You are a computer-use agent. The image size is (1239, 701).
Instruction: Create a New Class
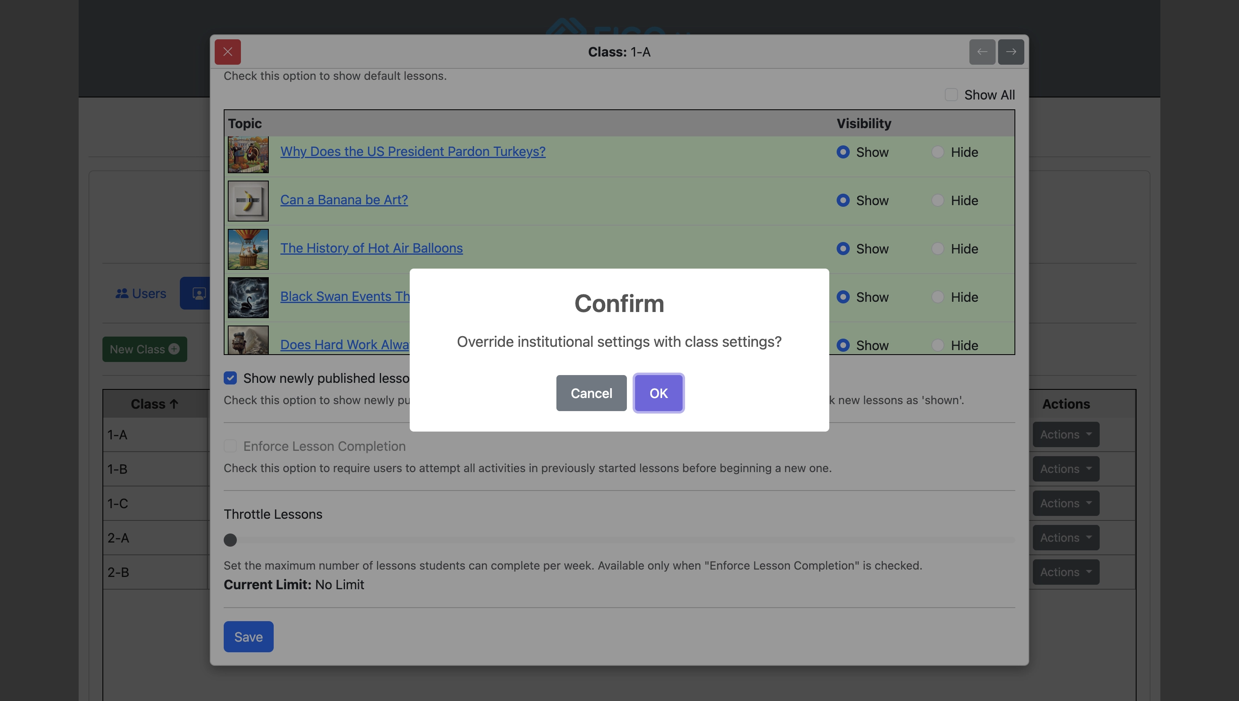[145, 349]
